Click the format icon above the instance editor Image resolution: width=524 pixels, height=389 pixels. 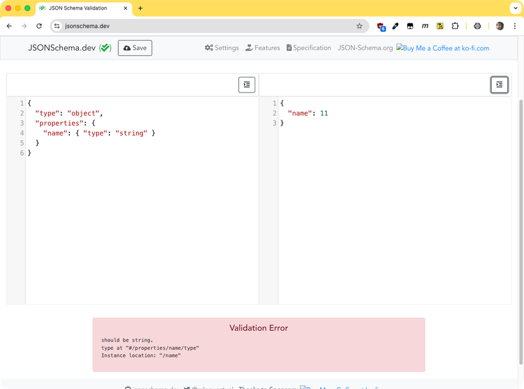tap(499, 84)
